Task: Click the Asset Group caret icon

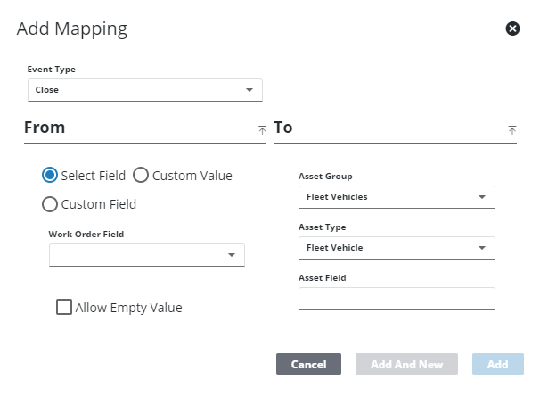Action: 482,197
